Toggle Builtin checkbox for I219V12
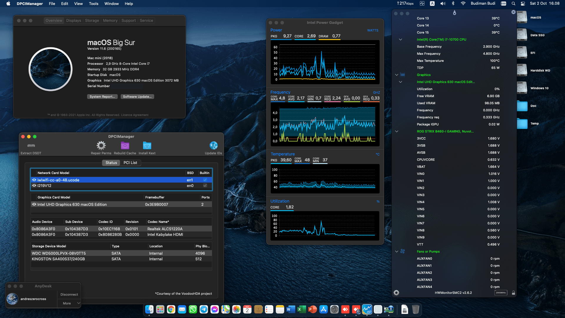The height and width of the screenshot is (318, 565). [x=205, y=185]
